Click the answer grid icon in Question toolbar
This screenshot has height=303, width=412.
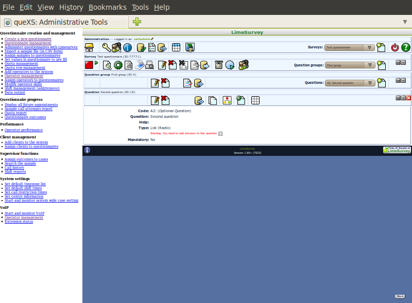click(x=255, y=100)
